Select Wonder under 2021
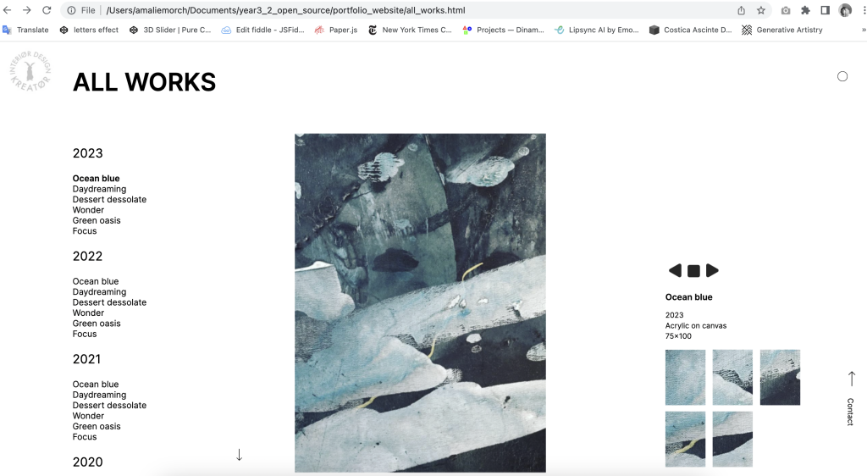Image resolution: width=867 pixels, height=476 pixels. (x=88, y=415)
